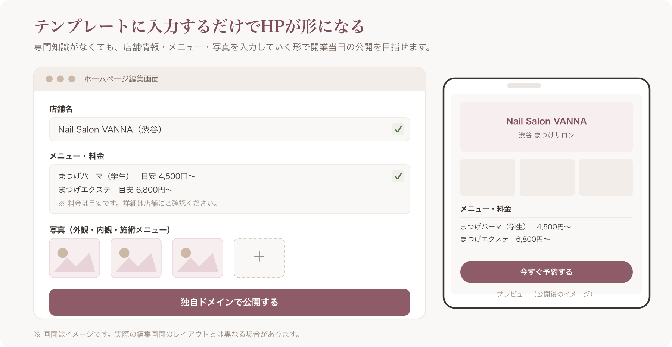Image resolution: width=672 pixels, height=347 pixels.
Task: Select the first uploaded photo placeholder
Action: [75, 258]
